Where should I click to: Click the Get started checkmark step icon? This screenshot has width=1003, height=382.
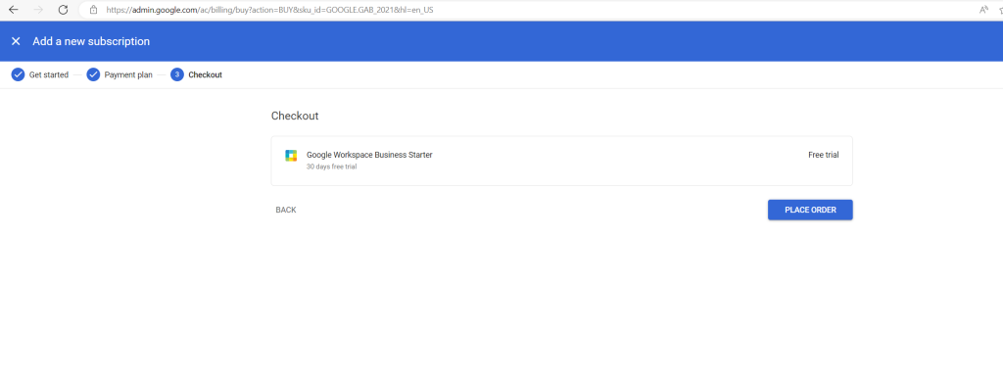coord(18,74)
